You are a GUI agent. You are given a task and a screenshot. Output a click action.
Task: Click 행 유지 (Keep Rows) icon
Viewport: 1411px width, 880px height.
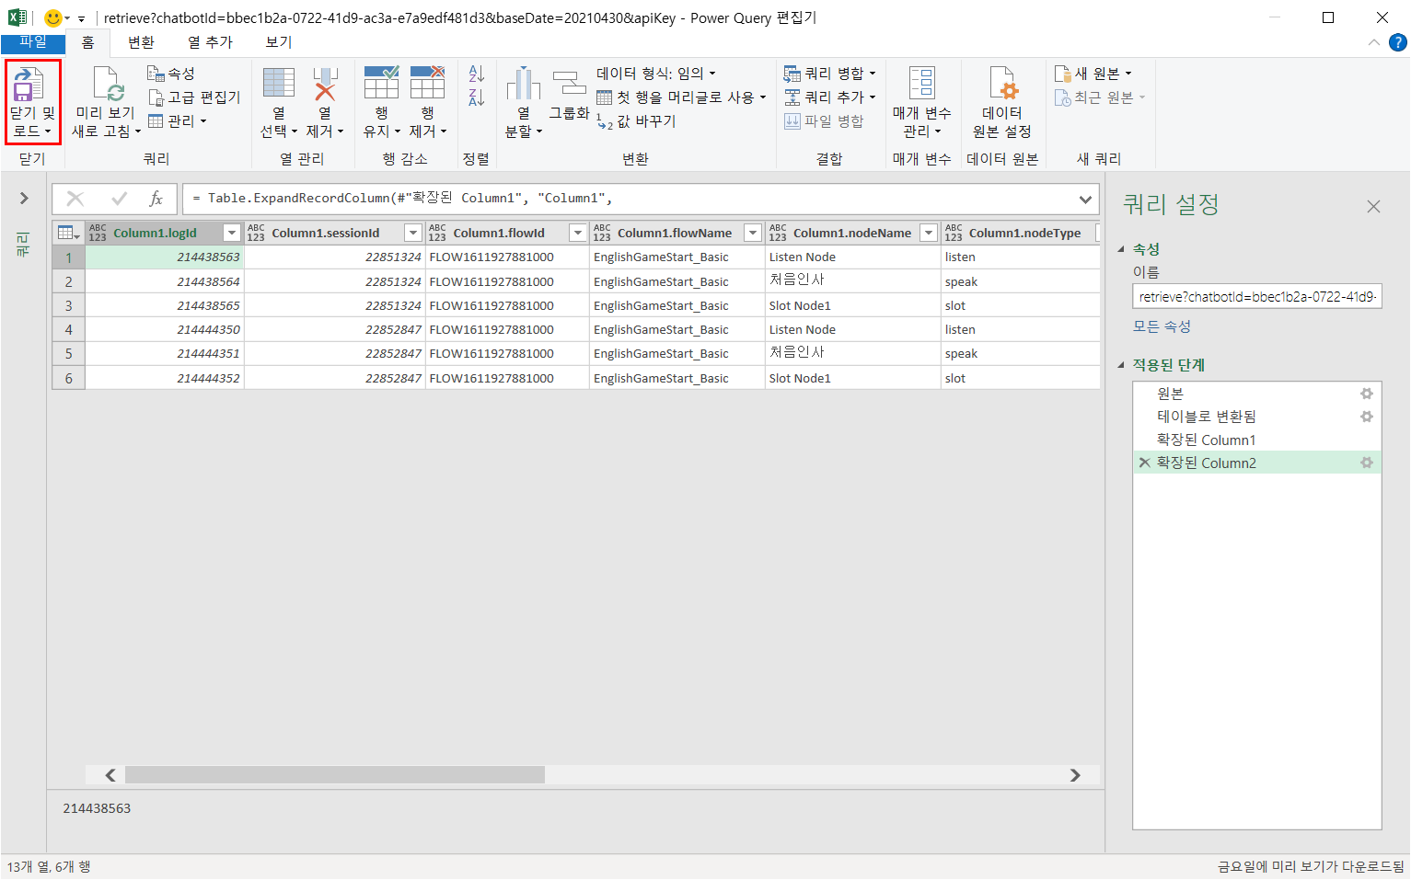point(381,84)
